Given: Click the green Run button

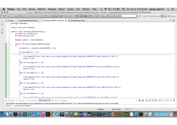Looking at the screenshot, I should (81, 16).
